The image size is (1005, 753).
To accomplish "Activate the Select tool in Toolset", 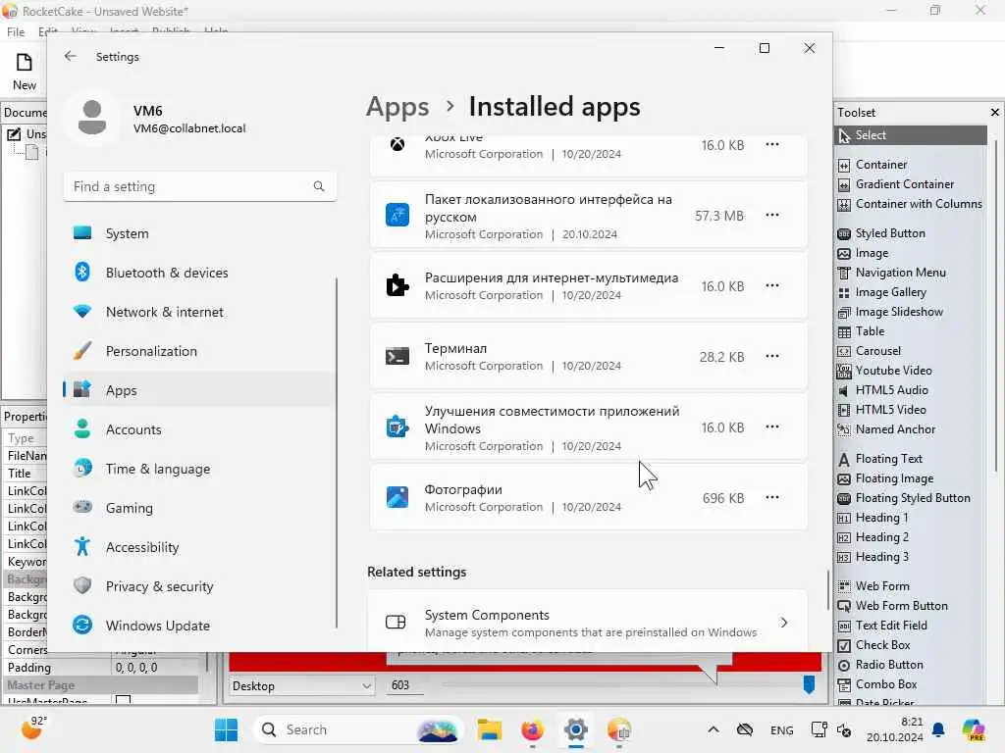I will [x=910, y=135].
